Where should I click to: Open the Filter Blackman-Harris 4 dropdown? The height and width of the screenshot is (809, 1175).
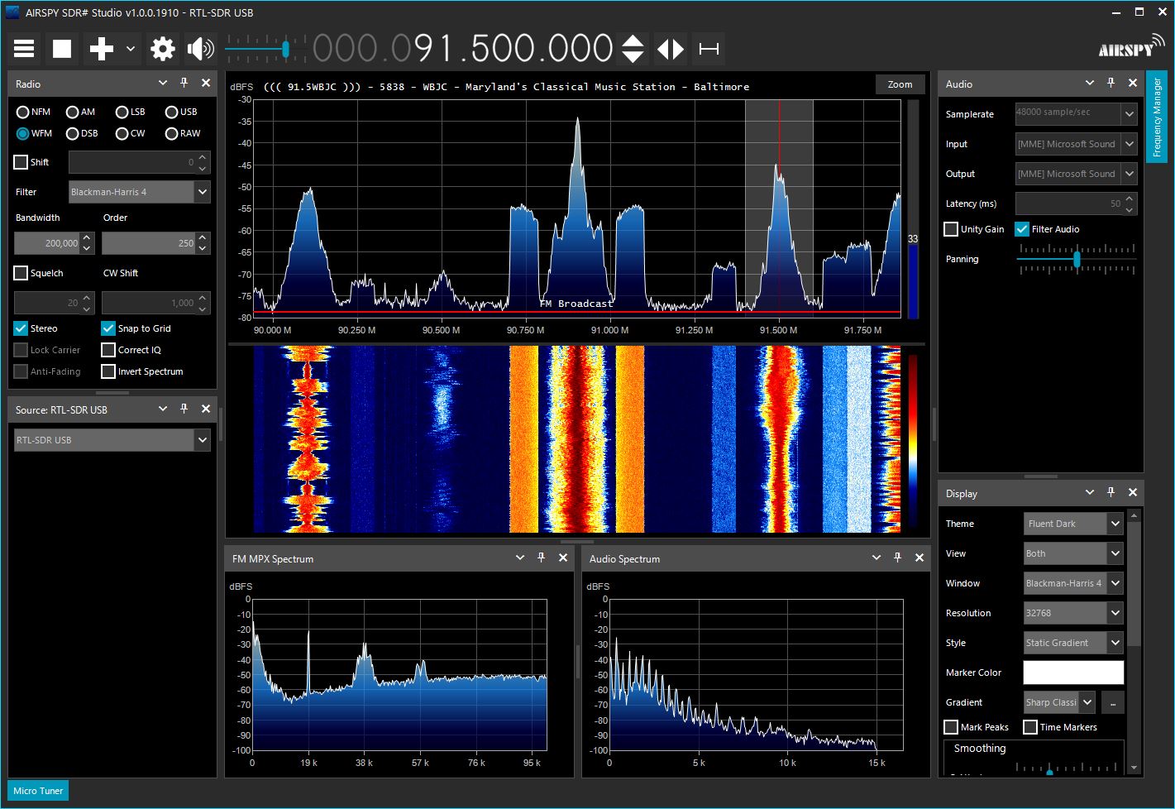pyautogui.click(x=139, y=192)
